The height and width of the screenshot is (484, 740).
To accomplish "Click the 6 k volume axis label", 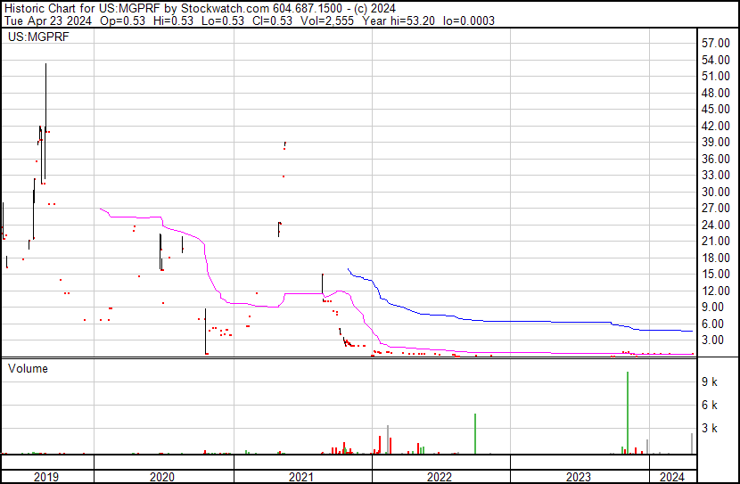I will (710, 406).
